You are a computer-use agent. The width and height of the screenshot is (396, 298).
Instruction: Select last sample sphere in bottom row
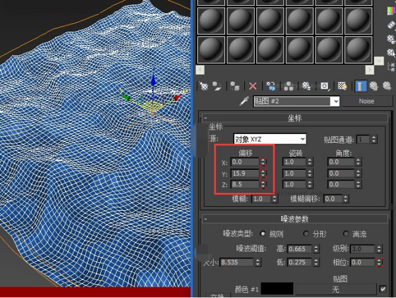[x=358, y=50]
